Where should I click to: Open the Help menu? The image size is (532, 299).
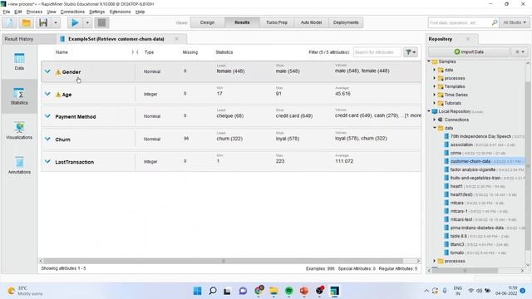tap(140, 12)
